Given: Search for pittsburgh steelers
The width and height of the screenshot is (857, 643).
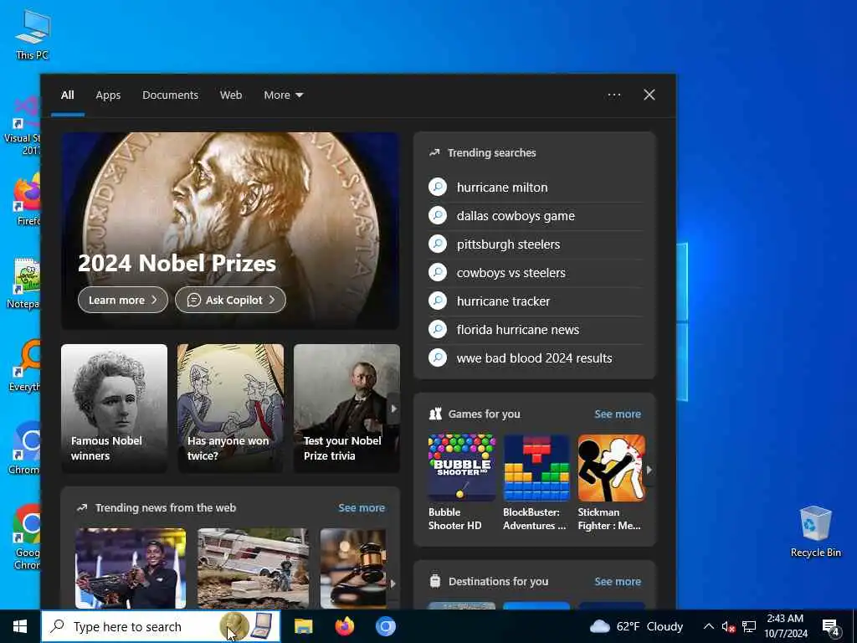Looking at the screenshot, I should click(535, 244).
